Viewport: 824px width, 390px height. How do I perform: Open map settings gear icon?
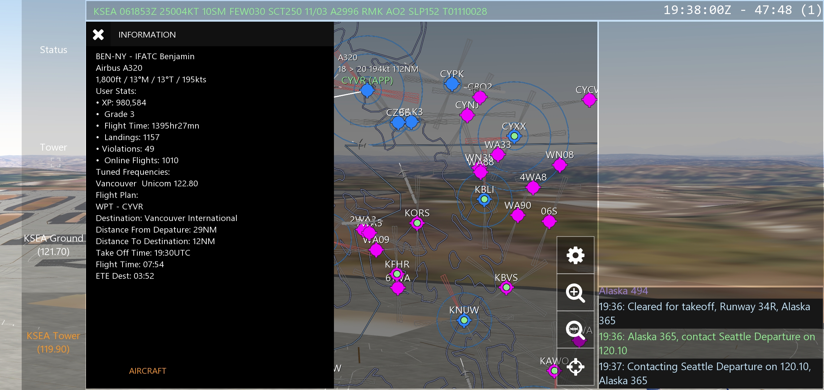(575, 256)
